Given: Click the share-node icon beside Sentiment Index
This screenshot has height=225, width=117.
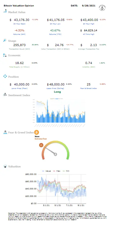Looking at the screenshot, I should (x=5, y=95).
